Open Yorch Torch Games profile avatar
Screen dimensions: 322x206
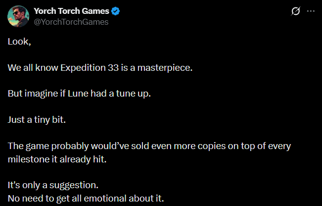tap(18, 16)
